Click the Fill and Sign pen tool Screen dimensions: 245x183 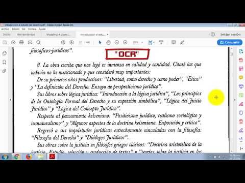point(241,104)
